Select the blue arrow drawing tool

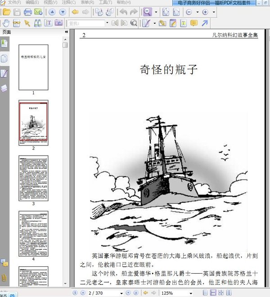(x=205, y=23)
